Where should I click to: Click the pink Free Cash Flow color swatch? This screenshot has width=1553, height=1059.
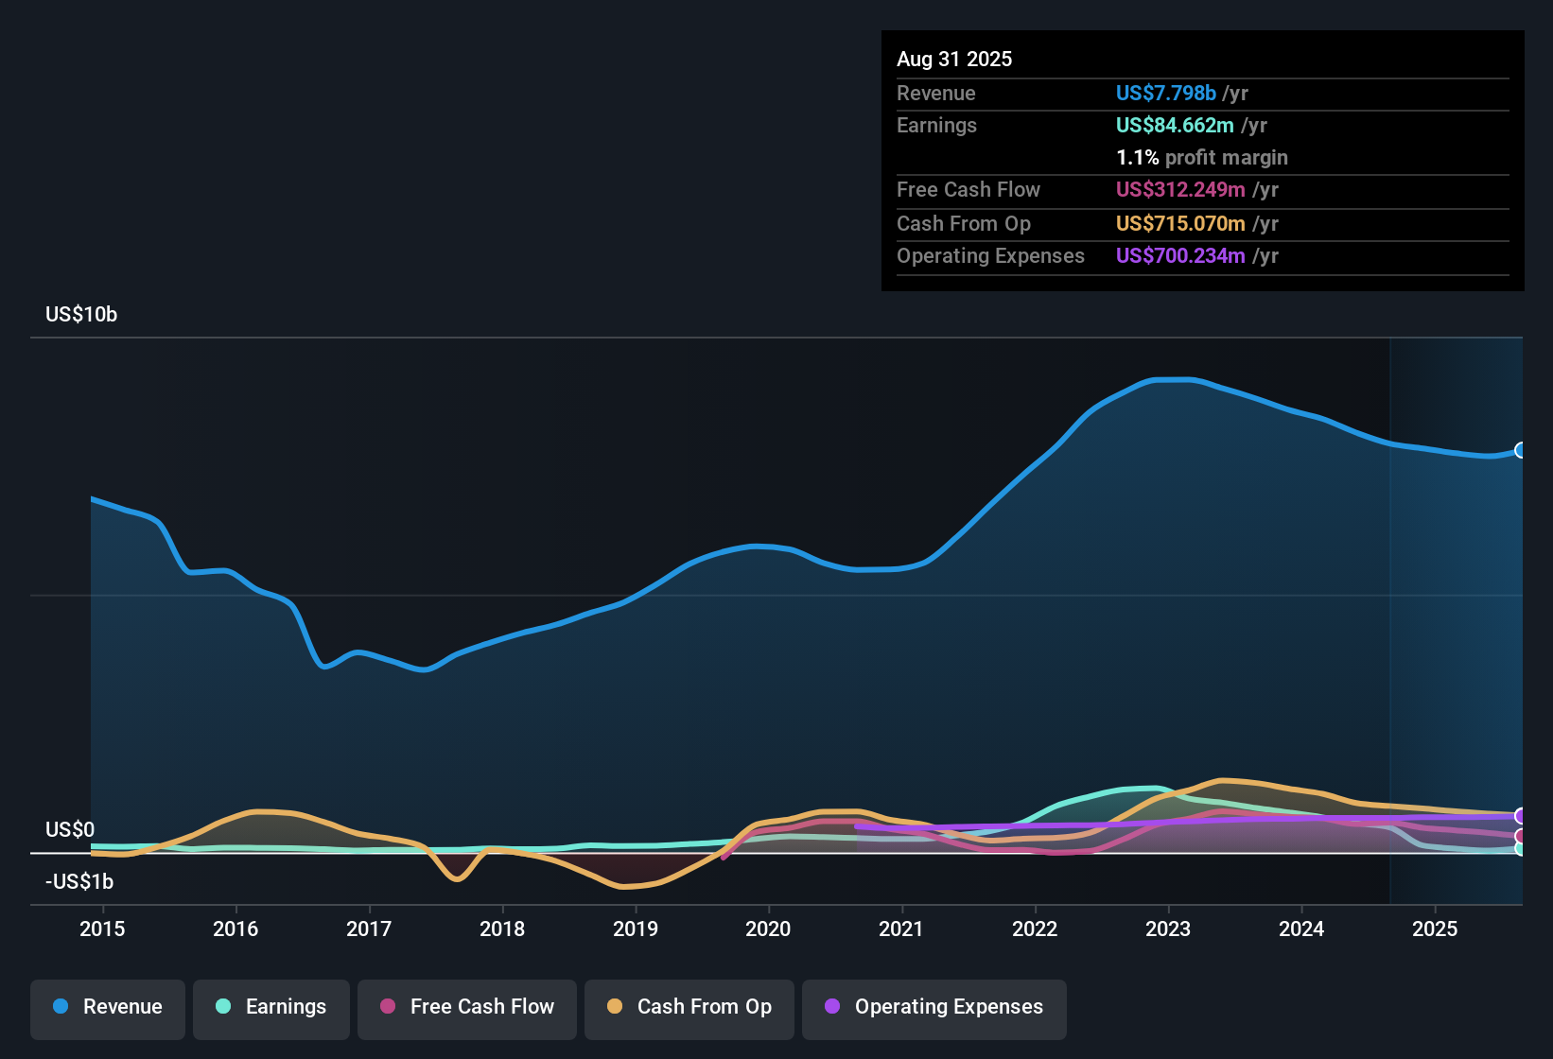point(387,1007)
